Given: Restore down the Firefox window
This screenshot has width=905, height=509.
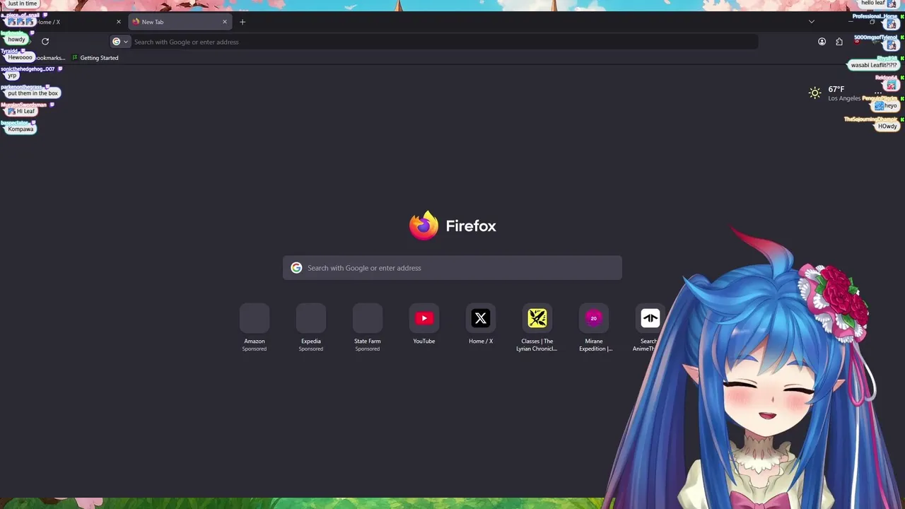Looking at the screenshot, I should point(872,22).
